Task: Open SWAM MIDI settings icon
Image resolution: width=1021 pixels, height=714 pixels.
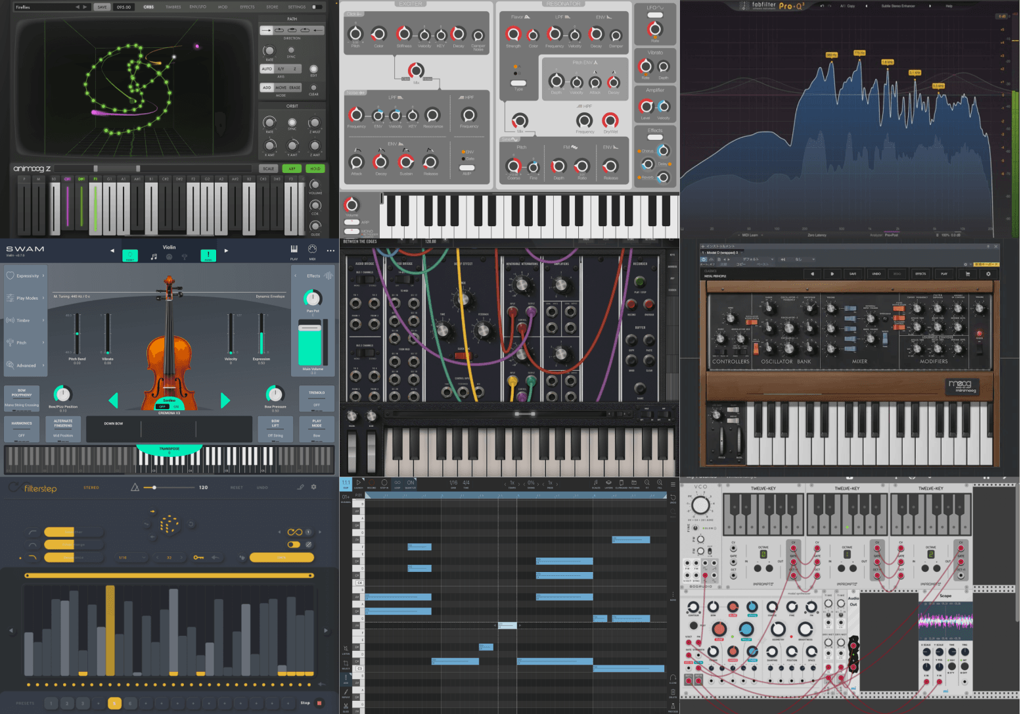Action: pyautogui.click(x=312, y=249)
